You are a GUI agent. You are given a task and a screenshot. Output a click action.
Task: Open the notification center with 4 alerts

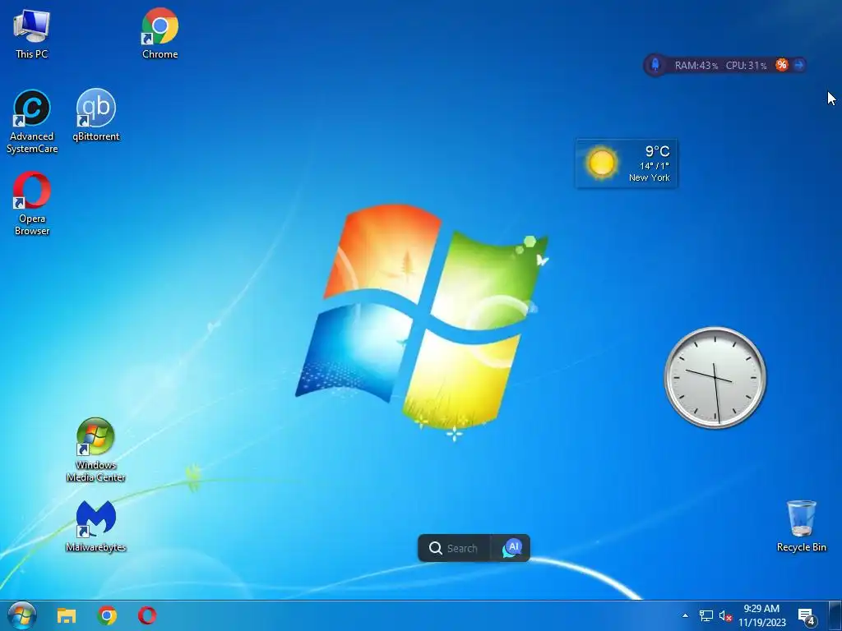coord(807,616)
